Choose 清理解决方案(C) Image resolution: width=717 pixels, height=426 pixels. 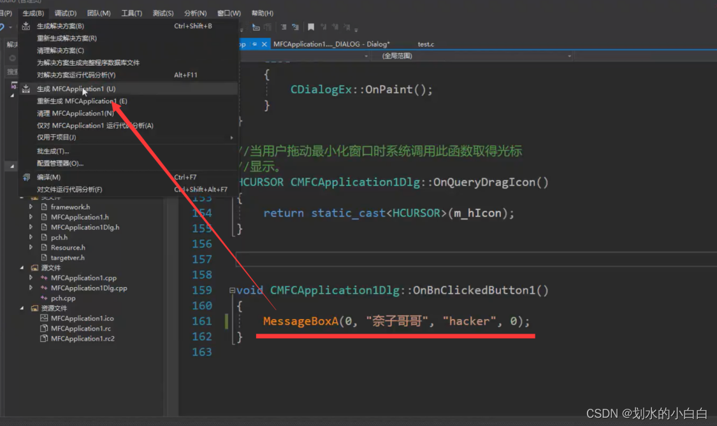[129, 50]
